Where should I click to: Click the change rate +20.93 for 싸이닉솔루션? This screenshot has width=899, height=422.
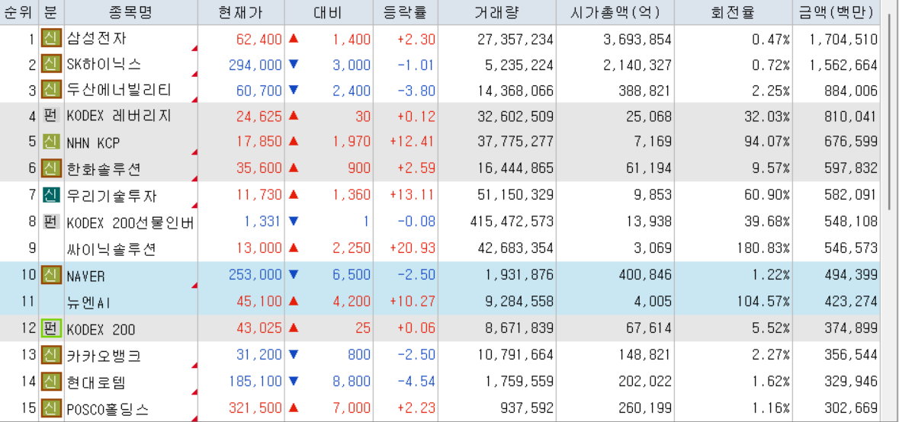click(x=413, y=248)
